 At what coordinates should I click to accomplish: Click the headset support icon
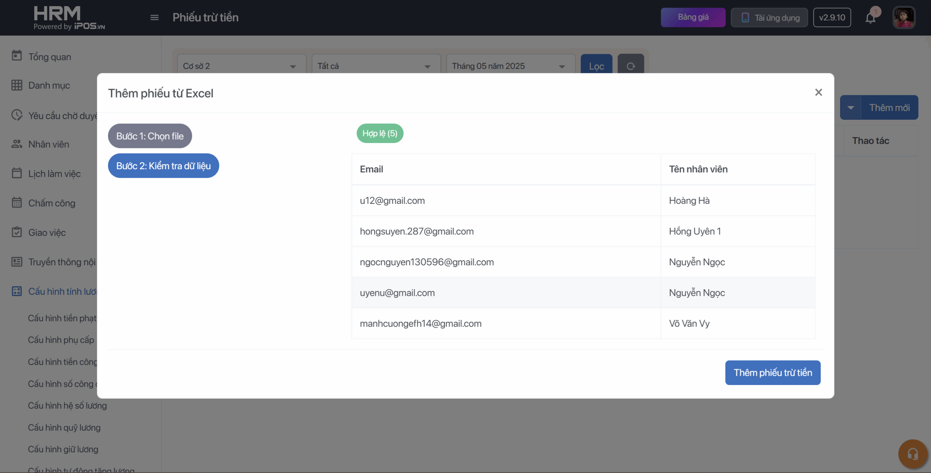(912, 454)
